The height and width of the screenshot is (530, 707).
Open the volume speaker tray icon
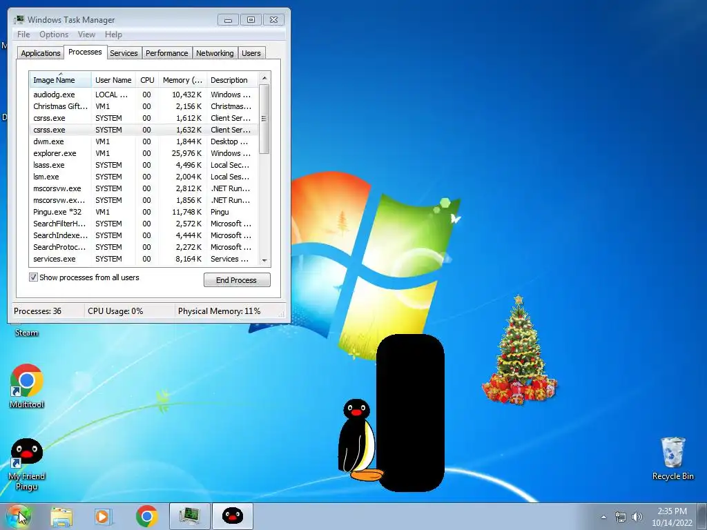pos(637,517)
